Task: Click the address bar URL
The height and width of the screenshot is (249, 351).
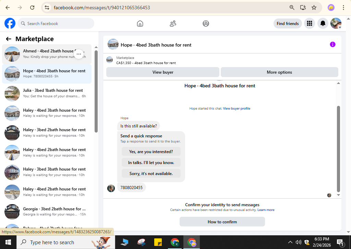Action: tap(102, 8)
